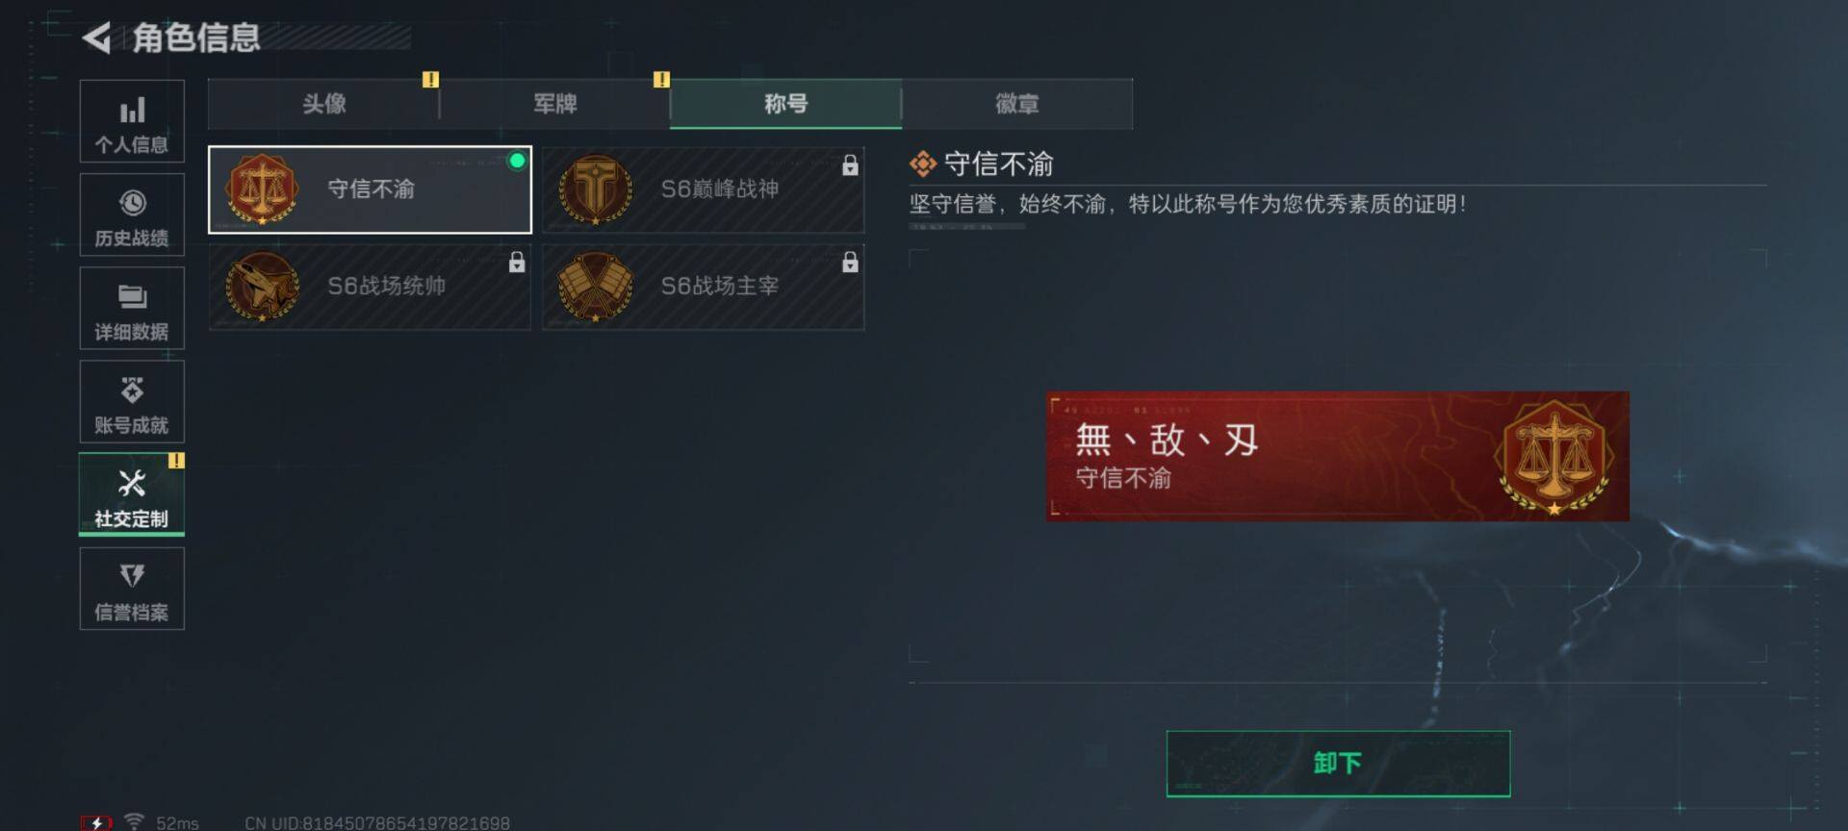The height and width of the screenshot is (831, 1848).
Task: Click the Wi-Fi latency indicator
Action: click(162, 822)
